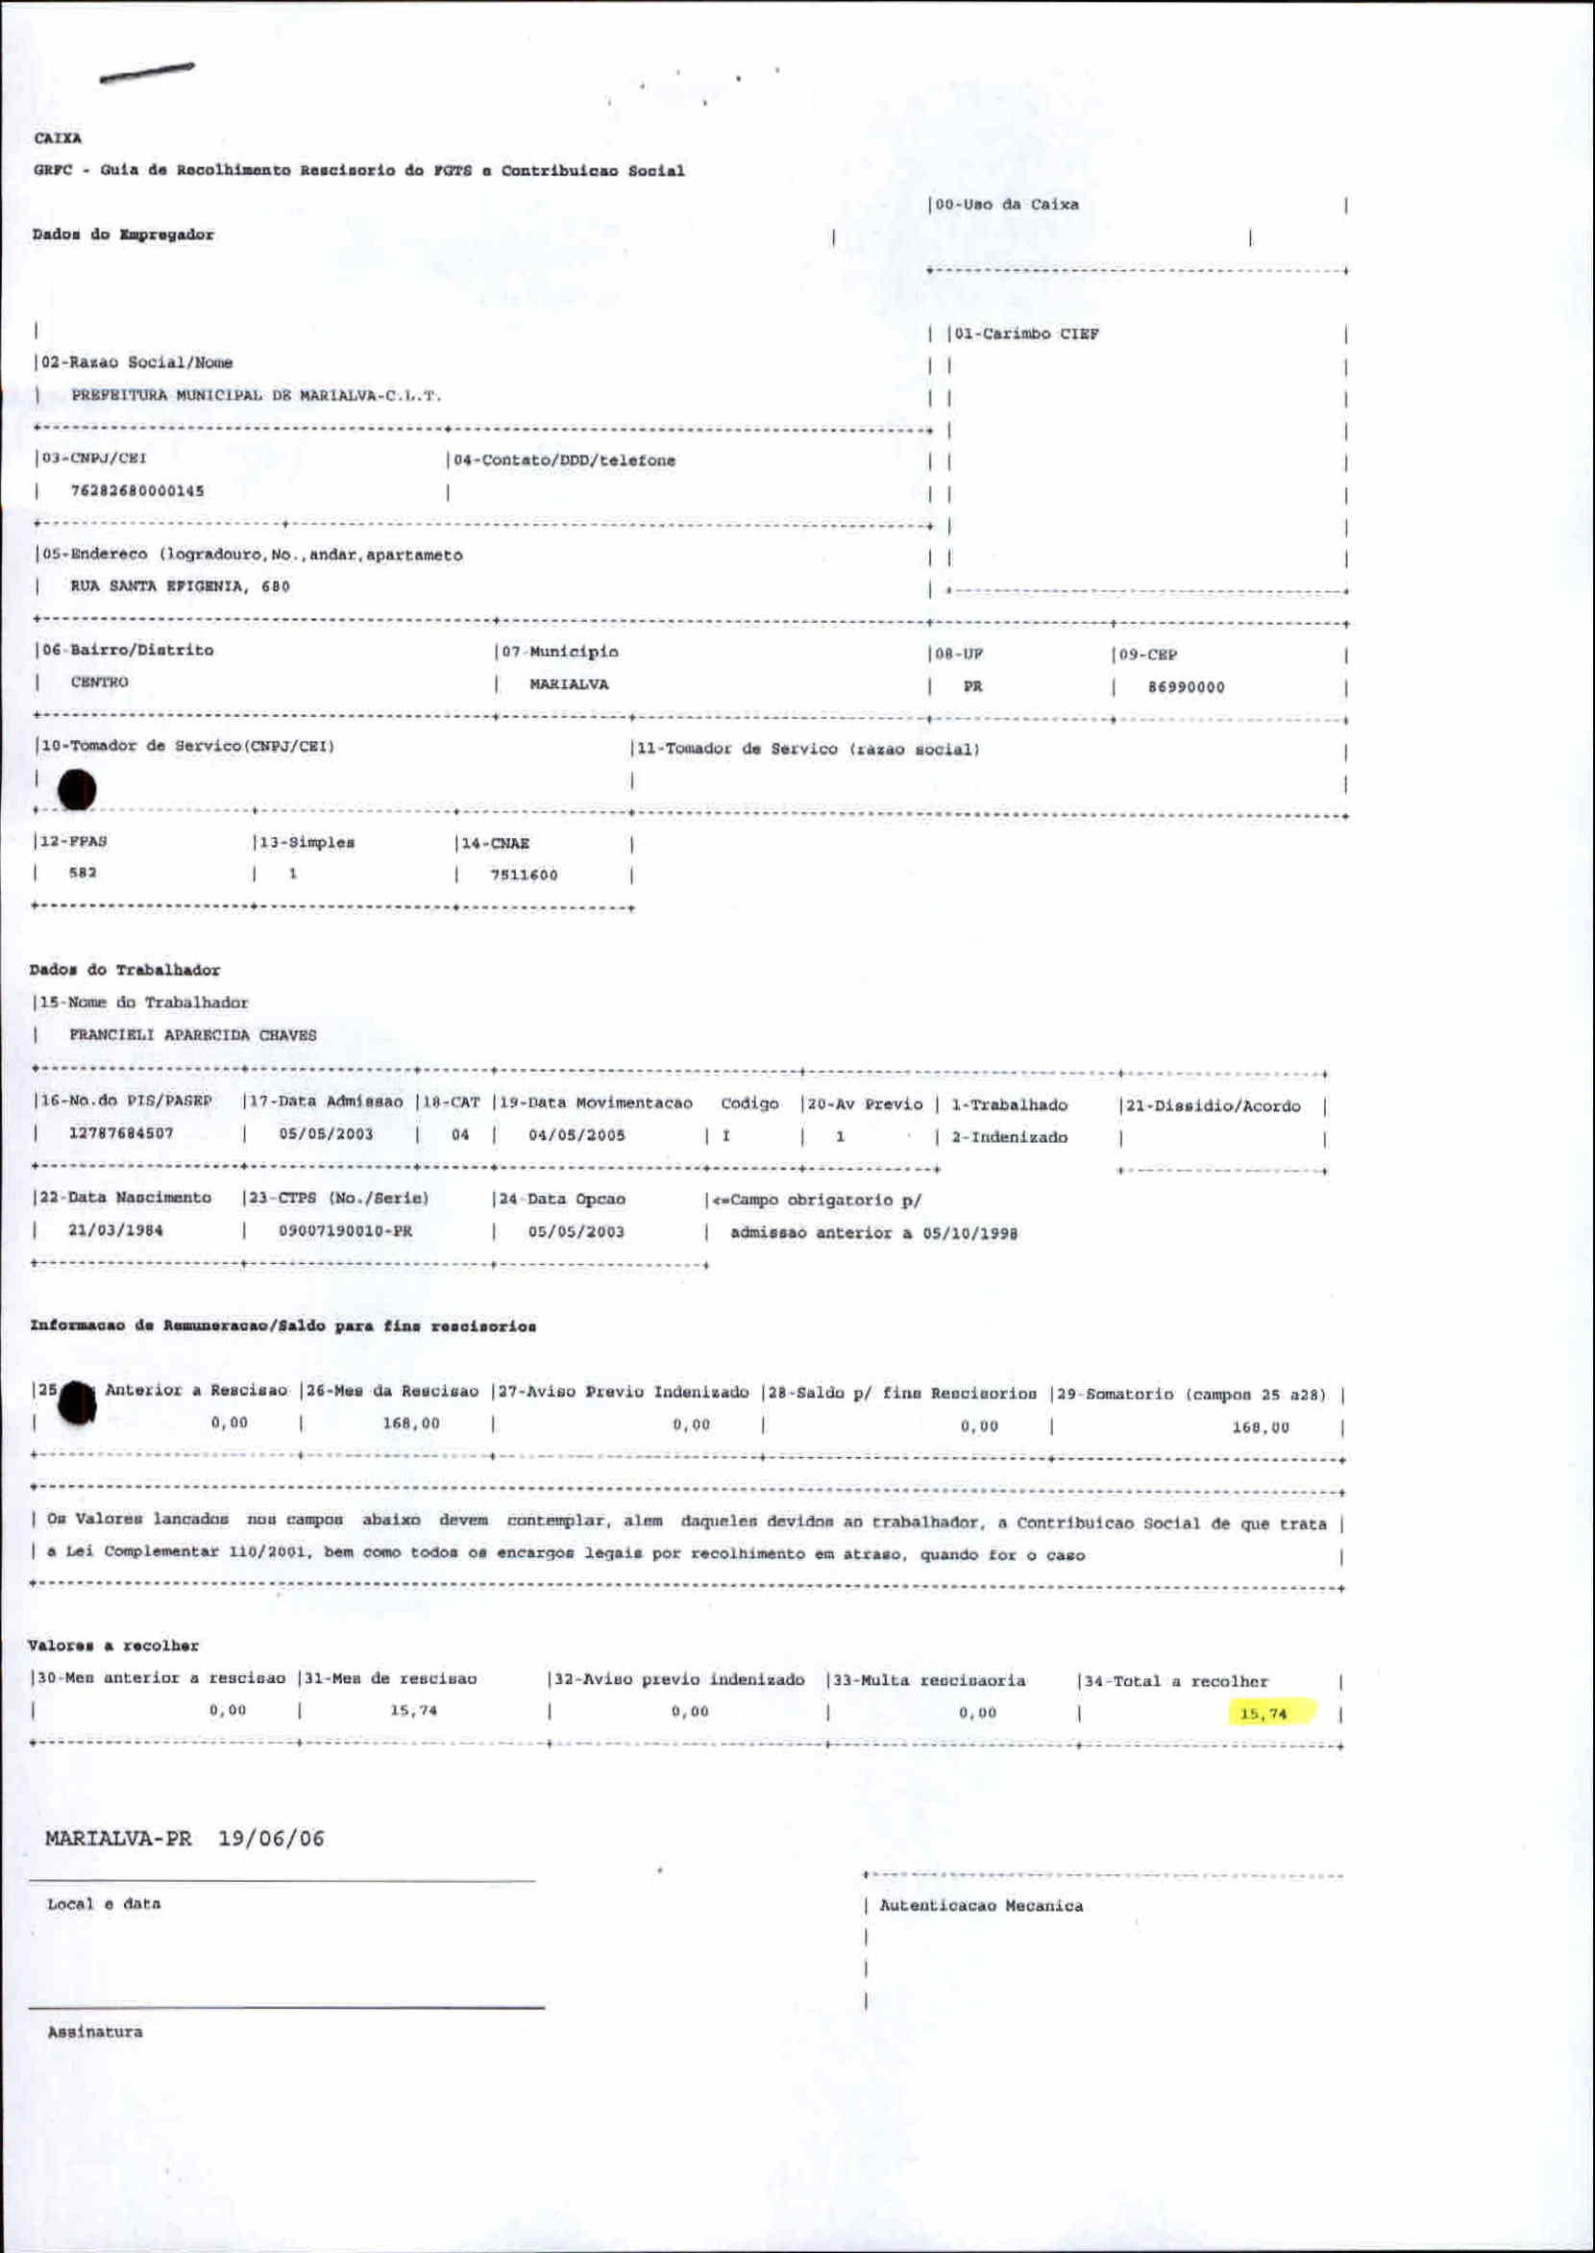
Task: Click the CAIXA heading text
Action: (58, 138)
